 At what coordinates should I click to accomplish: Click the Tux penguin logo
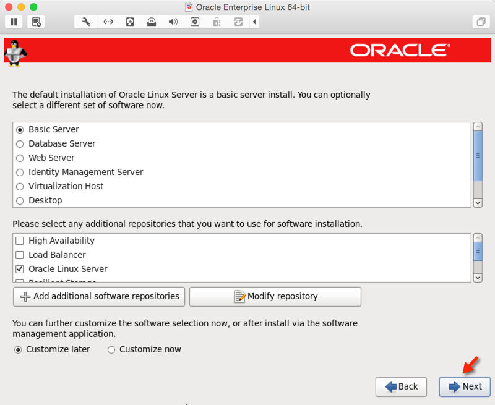[x=15, y=53]
